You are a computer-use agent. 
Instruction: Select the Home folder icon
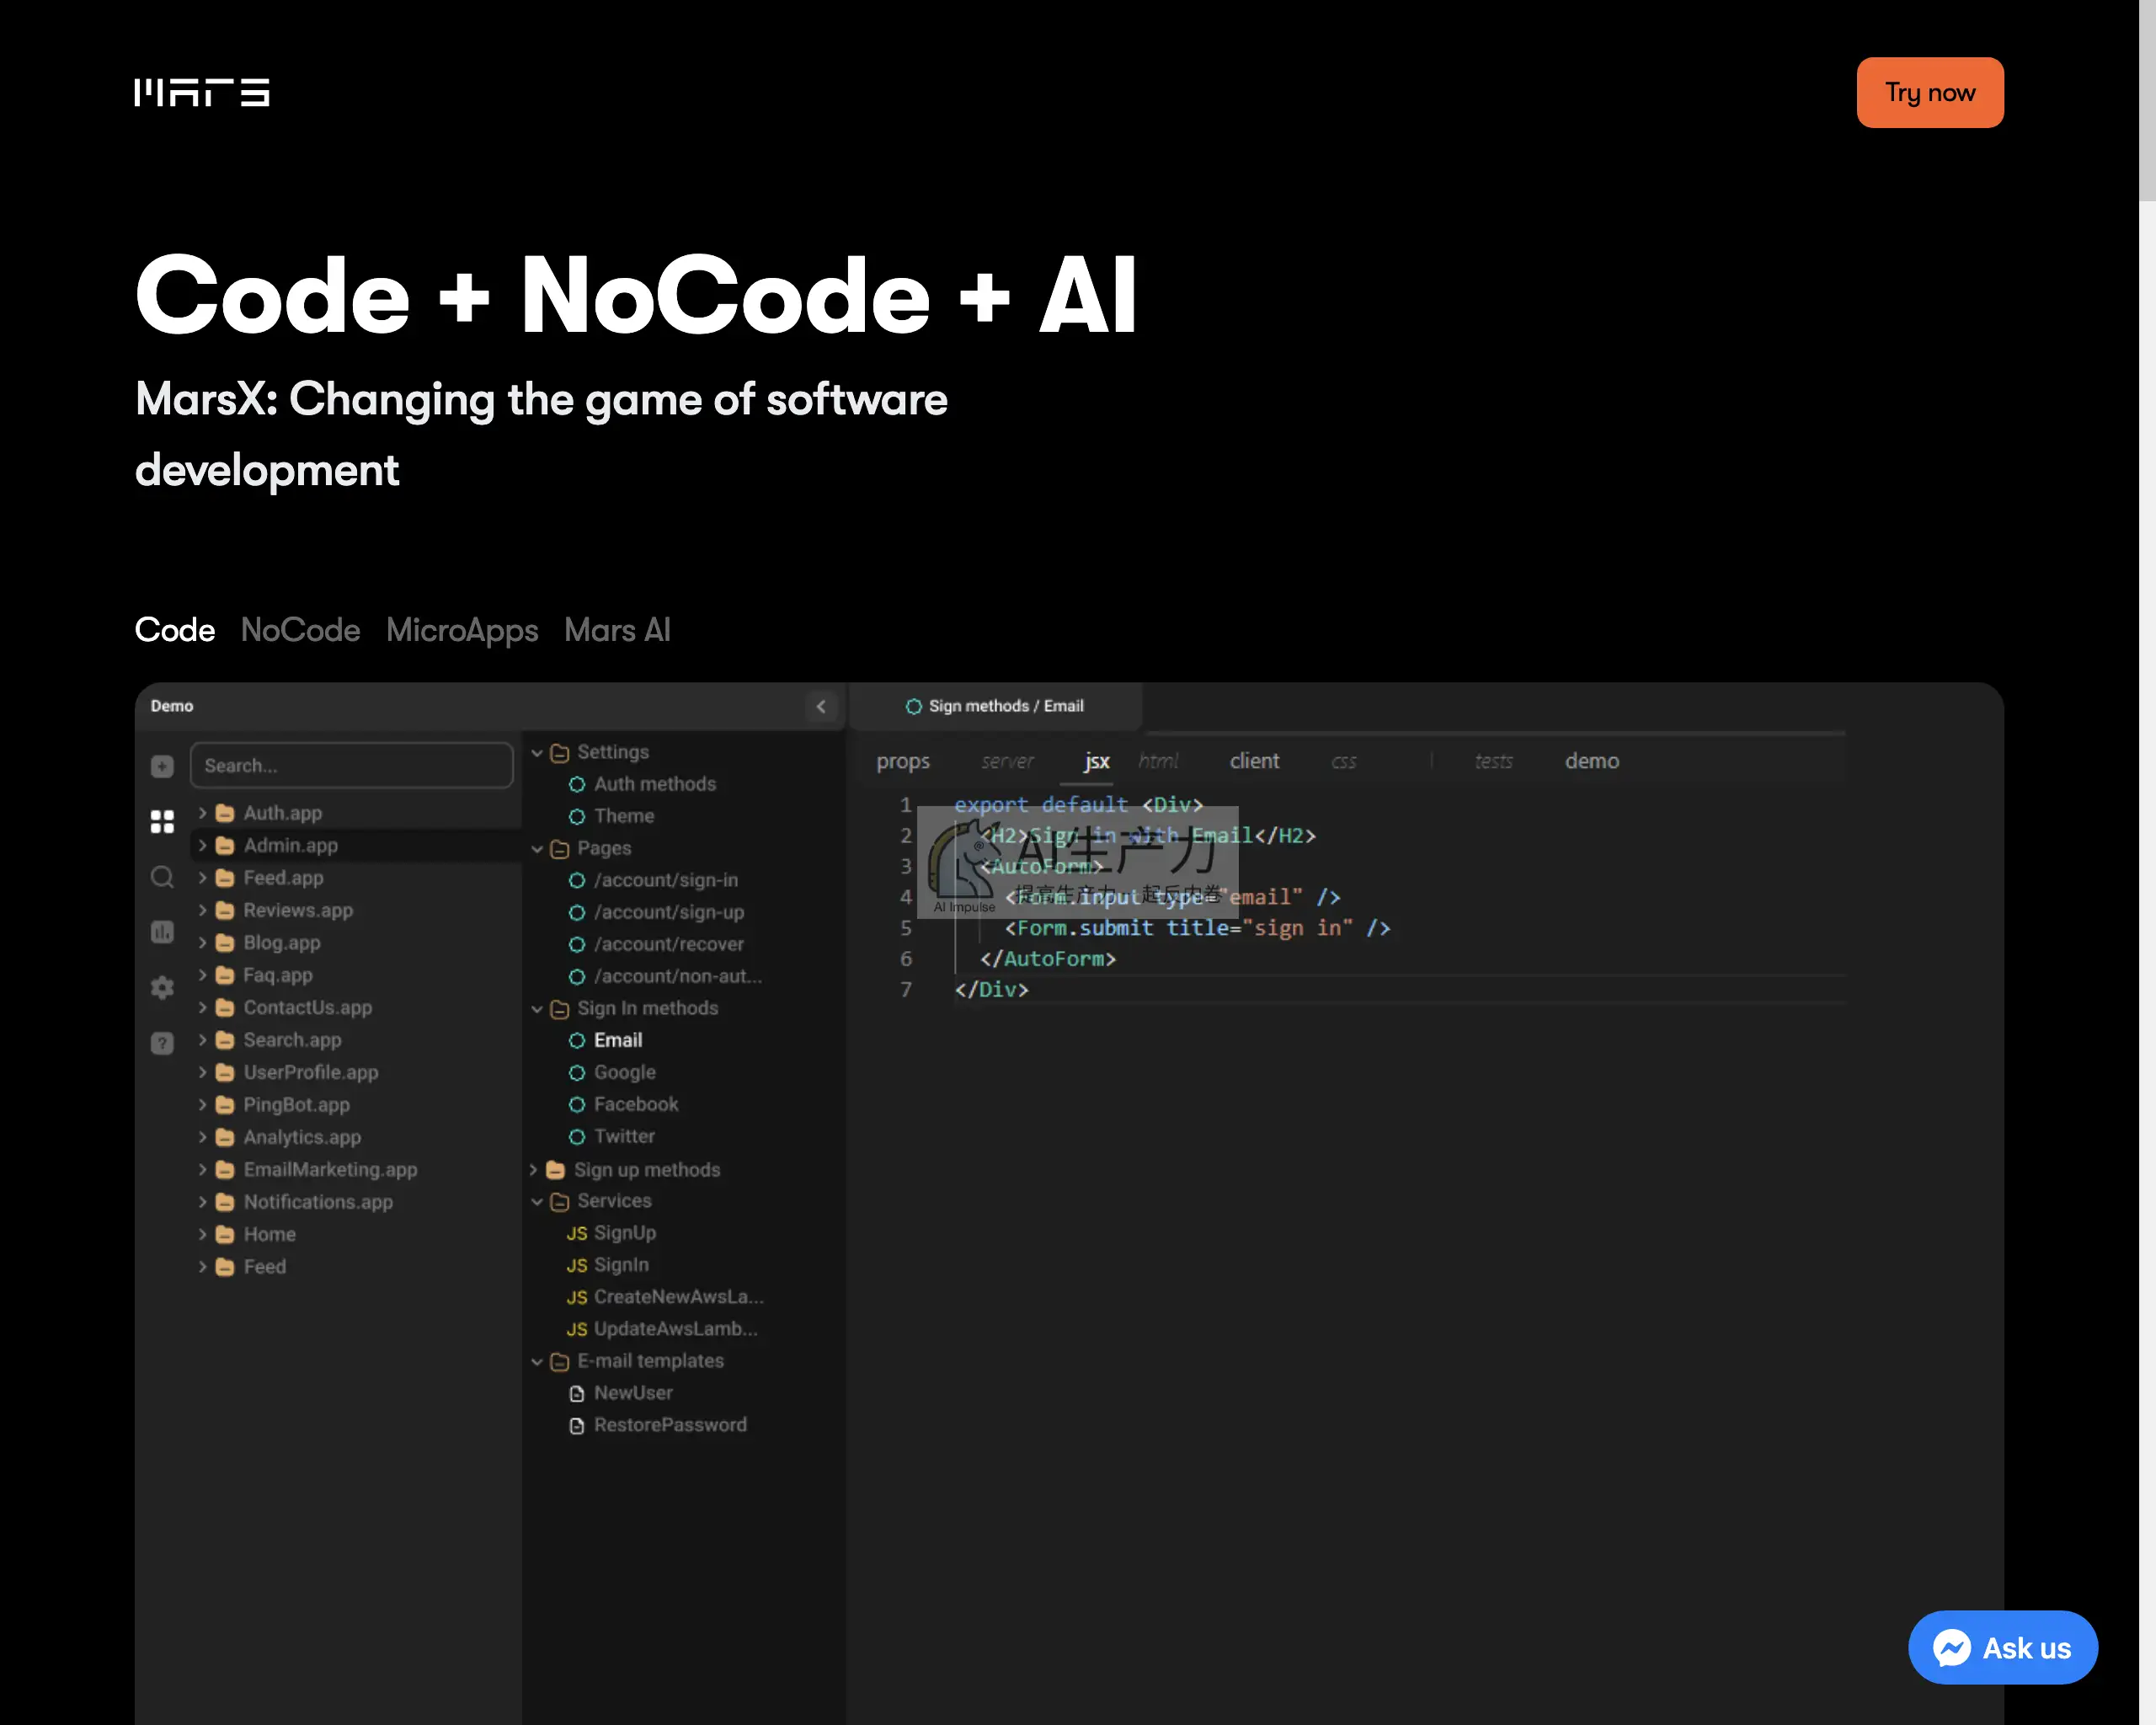(225, 1234)
